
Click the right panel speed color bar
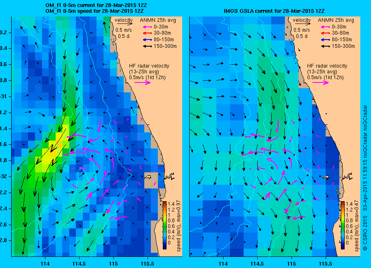(x=343, y=225)
